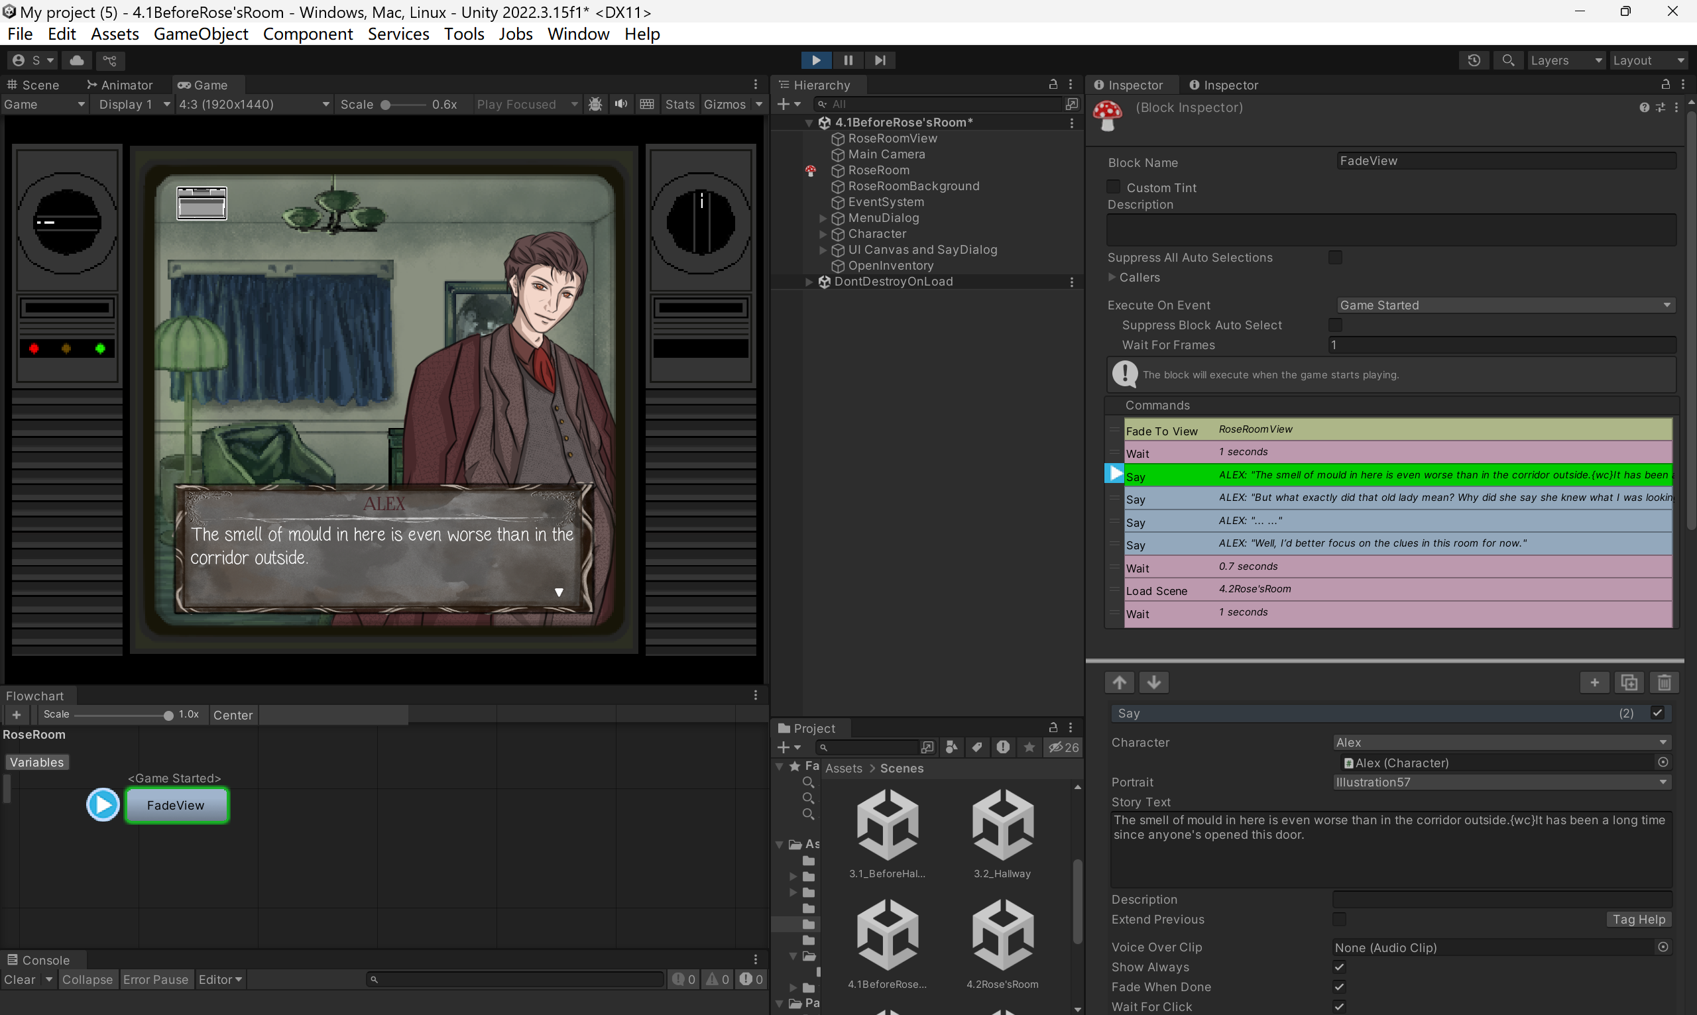Click the Tag Help button
This screenshot has height=1015, width=1697.
click(1639, 919)
